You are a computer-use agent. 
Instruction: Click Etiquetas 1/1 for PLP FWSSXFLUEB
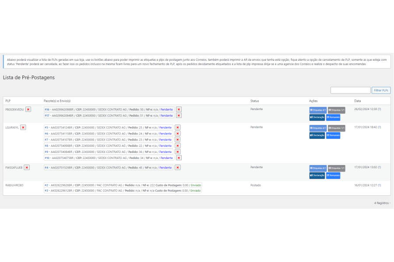point(337,168)
